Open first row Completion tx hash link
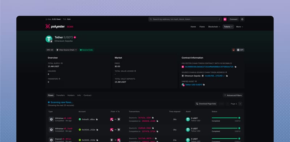 [149, 121]
